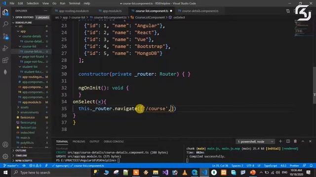The width and height of the screenshot is (316, 177).
Task: Maximize the terminal panel size
Action: tap(303, 141)
